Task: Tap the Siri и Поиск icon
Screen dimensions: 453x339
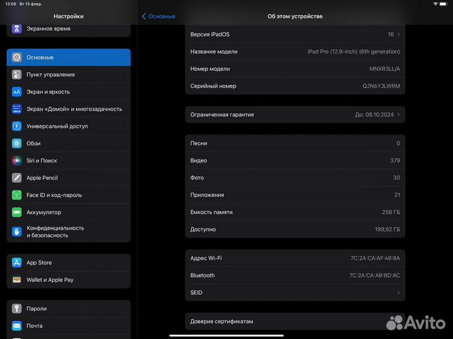Action: (x=17, y=160)
